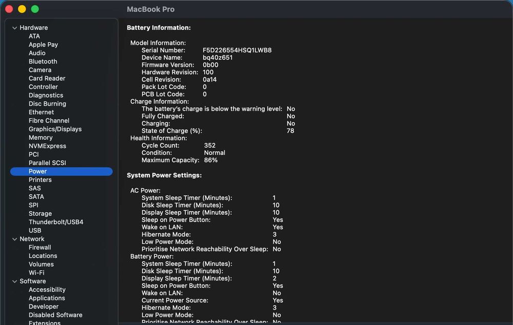Open the Parallel SCSI entry

tap(47, 163)
